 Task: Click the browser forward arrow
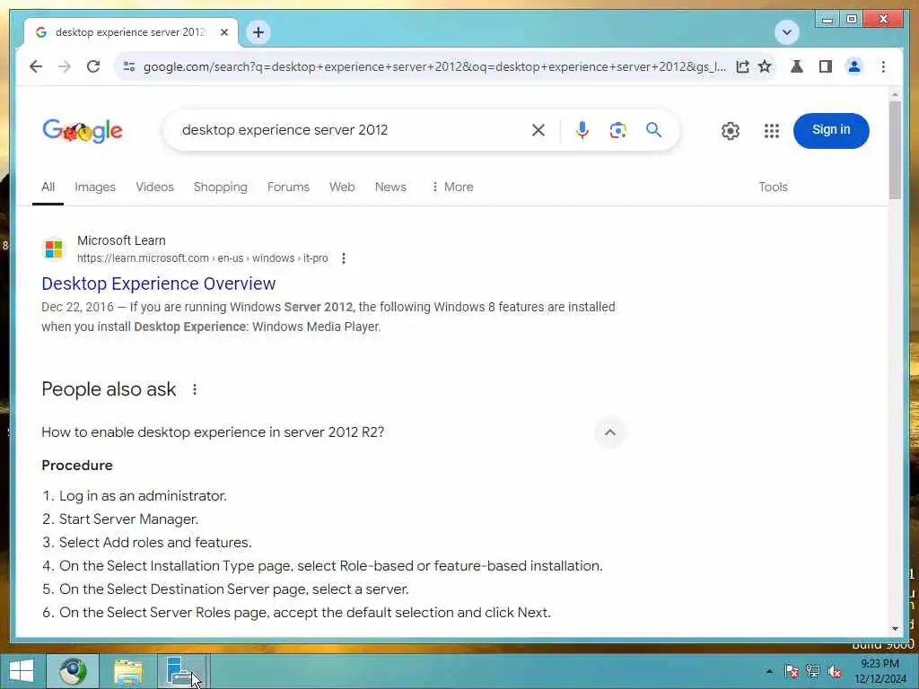coord(65,66)
